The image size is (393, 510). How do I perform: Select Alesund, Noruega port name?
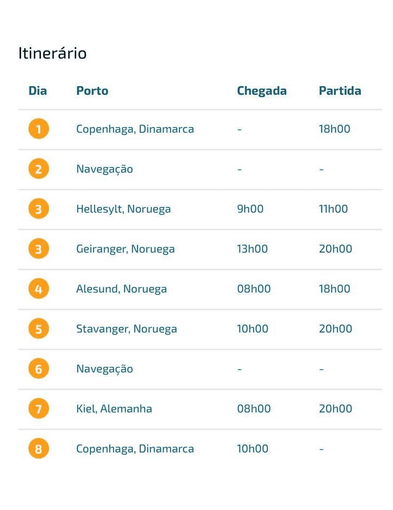(x=121, y=289)
